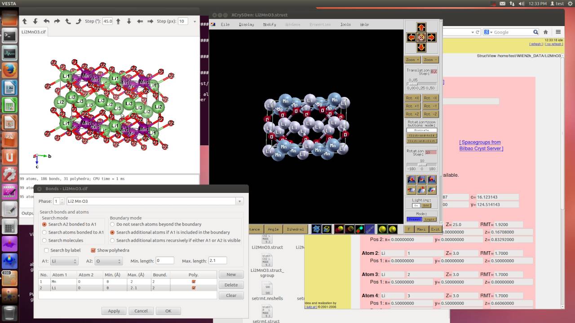Screen dimensions: 575x323
Task: Click the Step (°) field in VESTA
Action: pyautogui.click(x=108, y=21)
